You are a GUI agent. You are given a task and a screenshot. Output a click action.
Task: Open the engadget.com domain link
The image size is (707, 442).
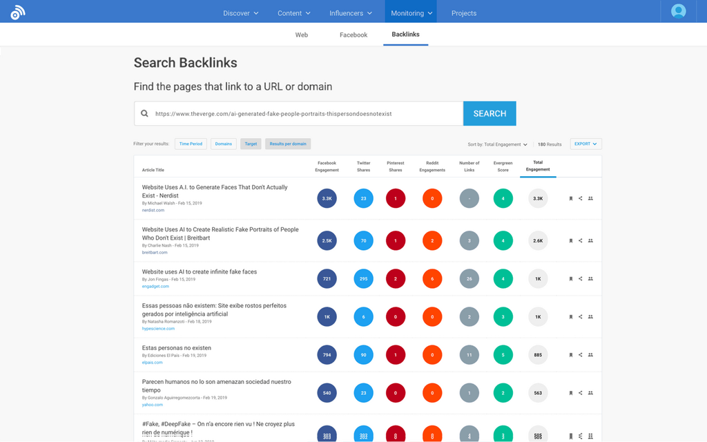[155, 287]
